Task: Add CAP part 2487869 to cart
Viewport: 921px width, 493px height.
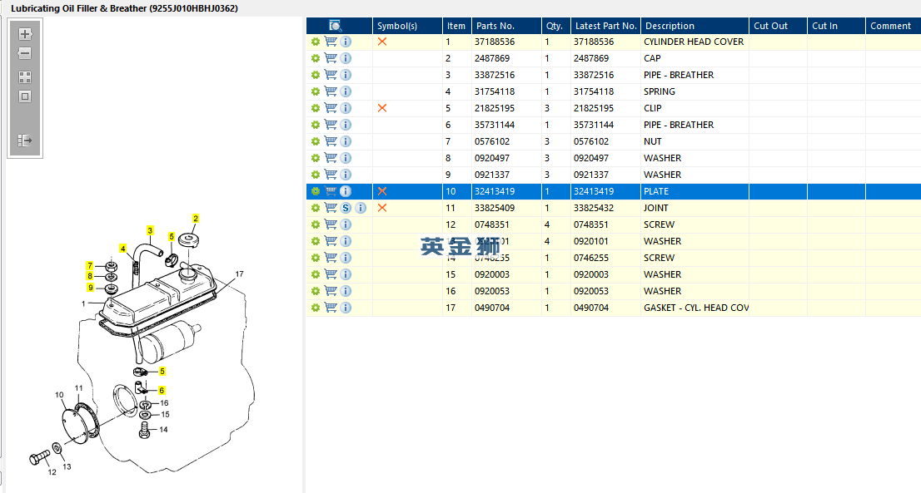Action: (x=331, y=59)
